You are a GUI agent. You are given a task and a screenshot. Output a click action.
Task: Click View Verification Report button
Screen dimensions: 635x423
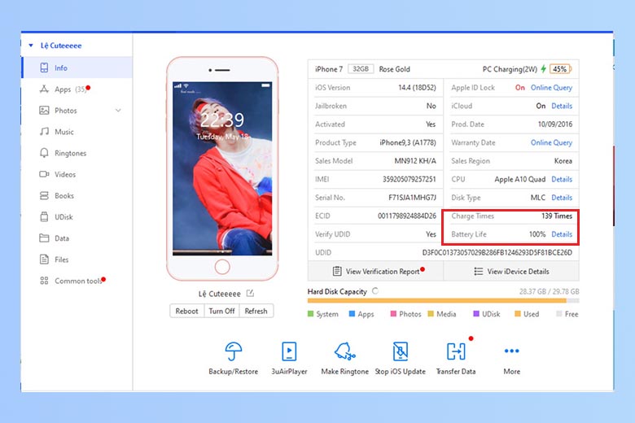click(x=376, y=272)
